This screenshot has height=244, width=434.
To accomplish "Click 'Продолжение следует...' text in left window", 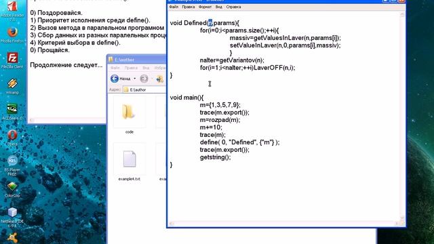I will (x=66, y=65).
